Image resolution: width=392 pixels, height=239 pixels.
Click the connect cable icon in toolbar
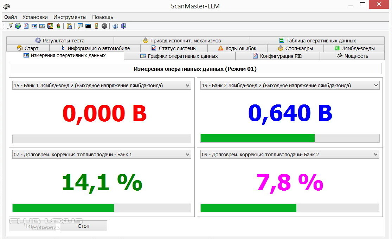pyautogui.click(x=10, y=26)
